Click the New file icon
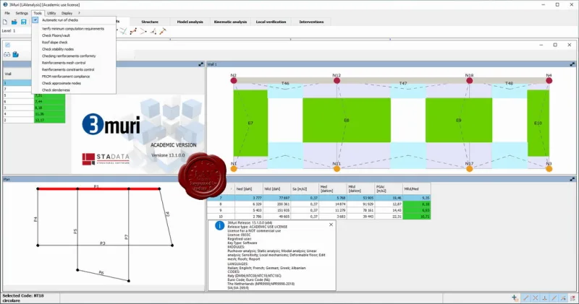Image resolution: width=579 pixels, height=304 pixels. (5, 22)
